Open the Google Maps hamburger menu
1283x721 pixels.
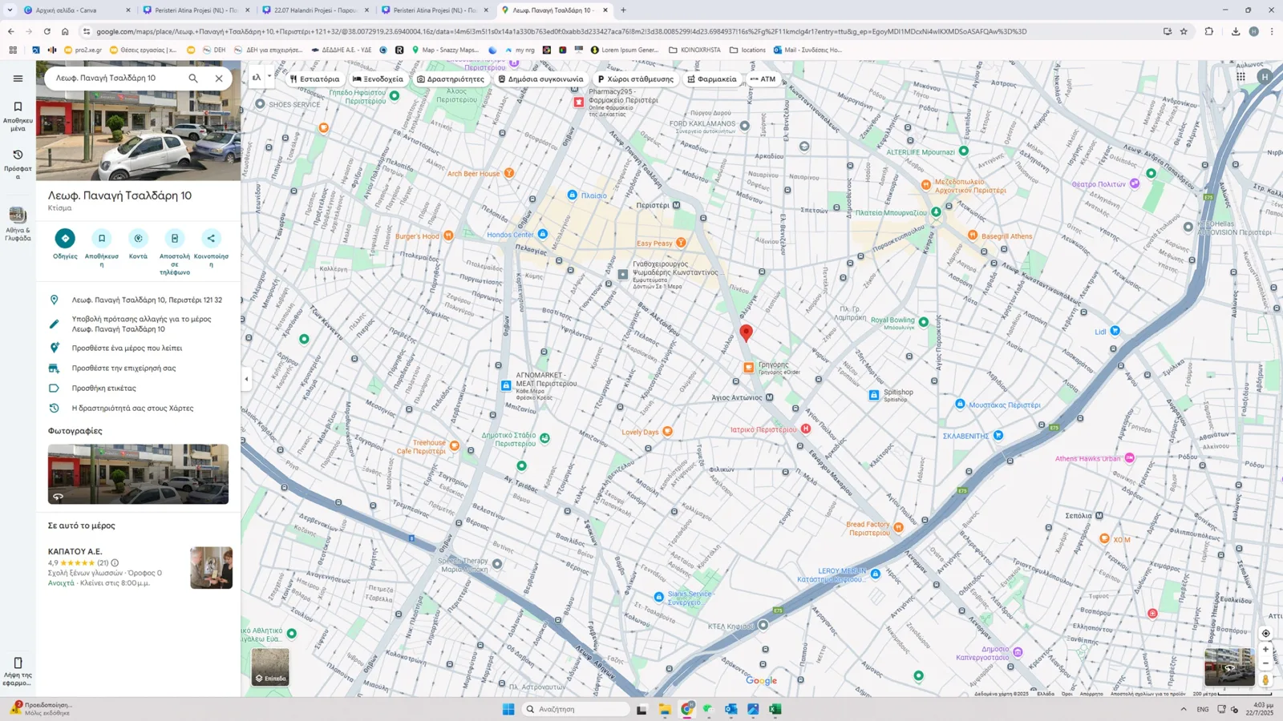[18, 79]
